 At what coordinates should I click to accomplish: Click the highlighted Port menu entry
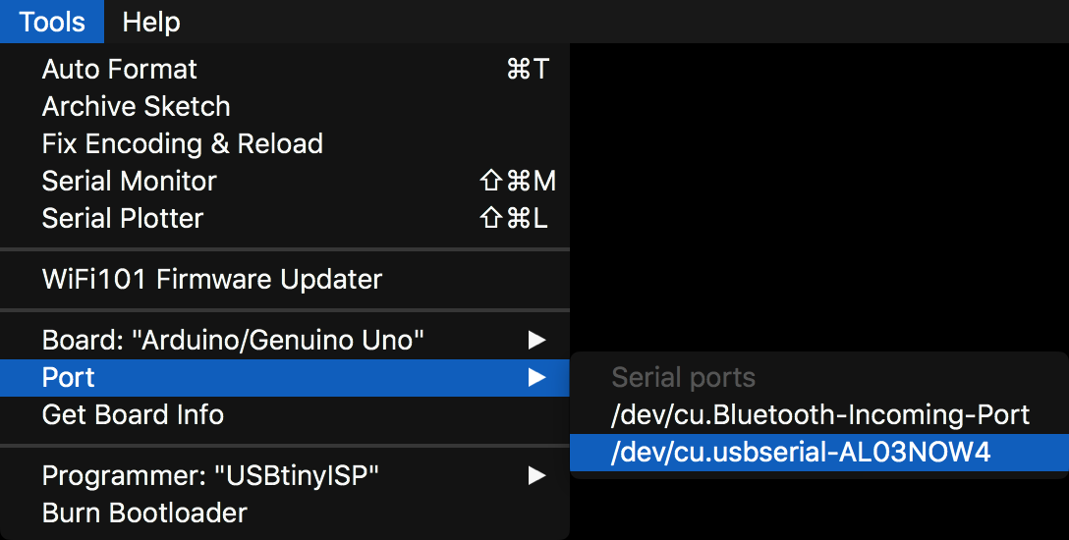69,377
